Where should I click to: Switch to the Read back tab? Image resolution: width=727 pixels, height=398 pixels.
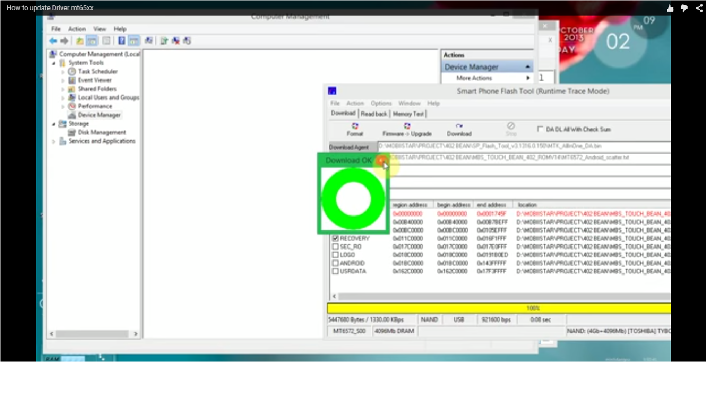point(374,114)
